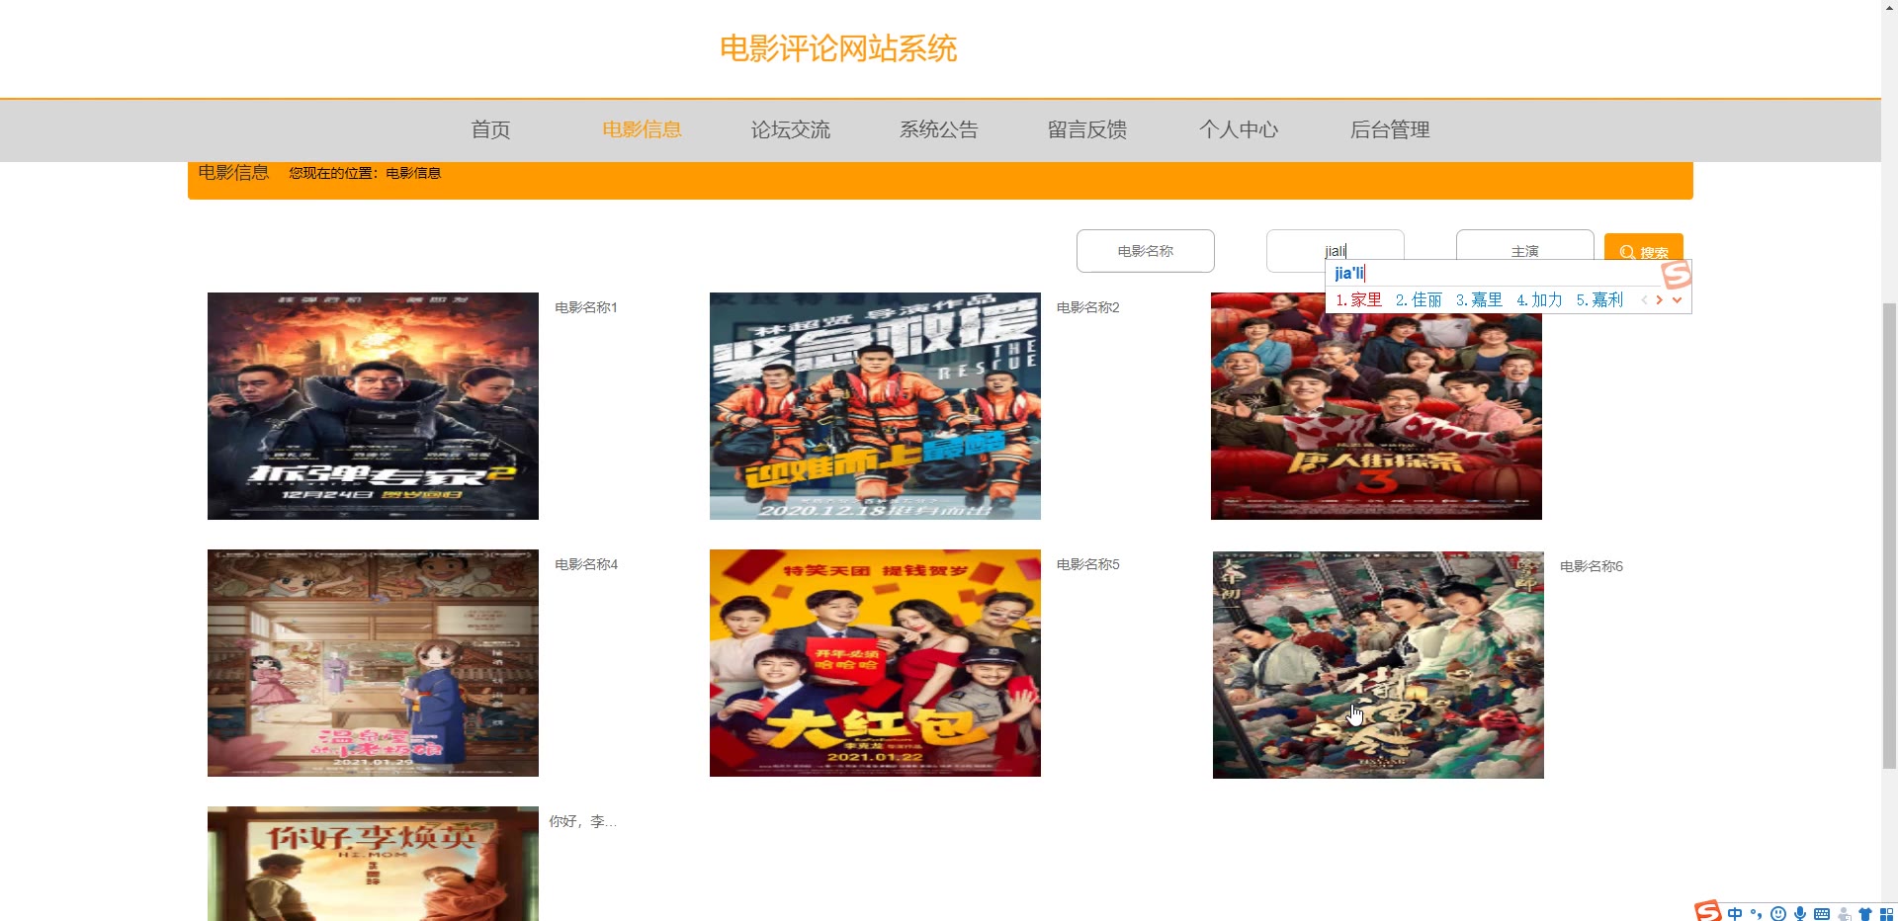
Task: Go to the previous candidate page arrow
Action: (x=1644, y=299)
